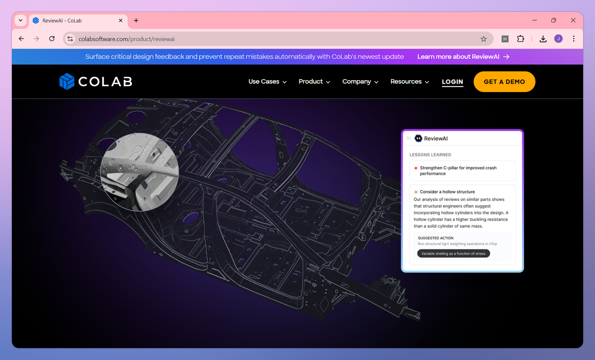Click the LESSONS LEARNED heading
The height and width of the screenshot is (360, 595).
430,155
